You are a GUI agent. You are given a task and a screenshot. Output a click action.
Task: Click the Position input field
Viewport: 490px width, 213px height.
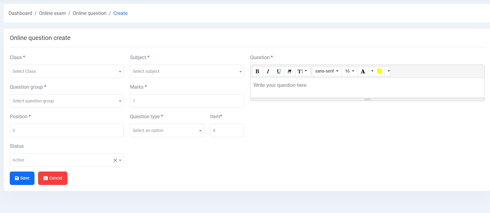click(x=67, y=130)
